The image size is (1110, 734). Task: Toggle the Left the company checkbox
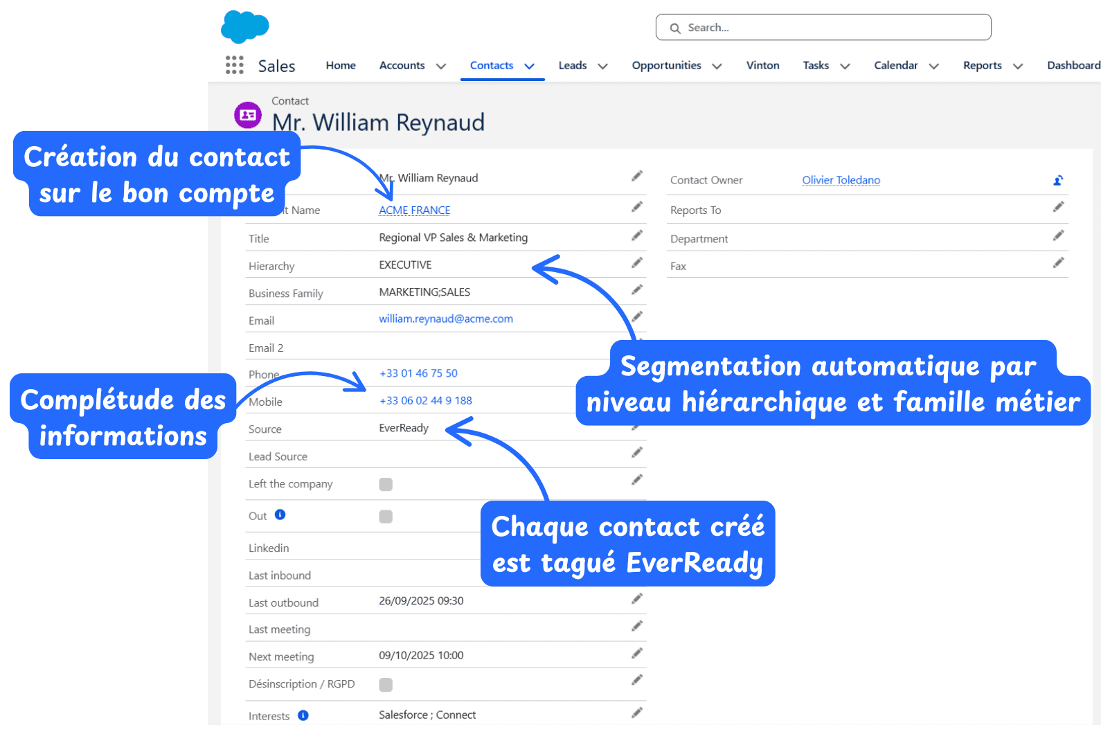click(386, 484)
